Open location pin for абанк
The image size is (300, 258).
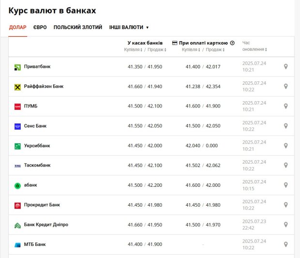coord(285,185)
